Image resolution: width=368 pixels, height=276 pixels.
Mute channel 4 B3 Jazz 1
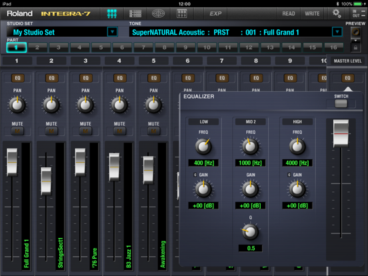119,131
